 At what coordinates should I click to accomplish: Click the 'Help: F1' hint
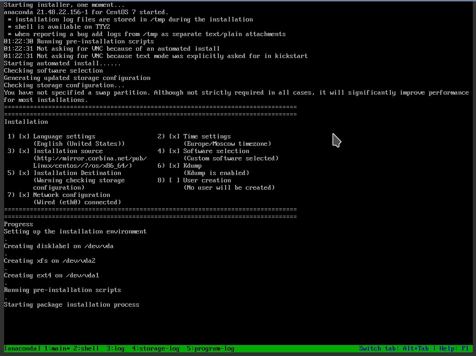click(454, 348)
